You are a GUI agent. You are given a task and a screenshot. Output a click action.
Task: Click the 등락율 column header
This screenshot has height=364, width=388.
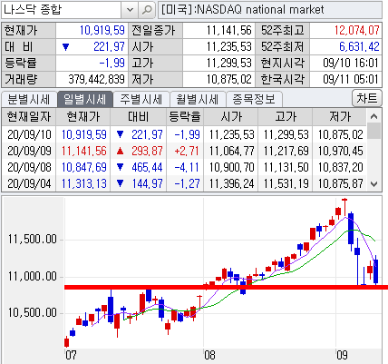[185, 117]
